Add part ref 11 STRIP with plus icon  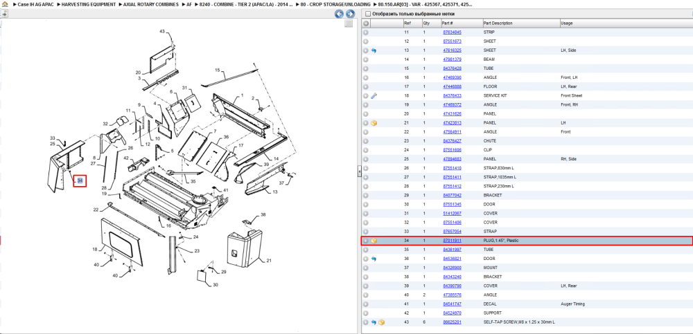[x=366, y=33]
